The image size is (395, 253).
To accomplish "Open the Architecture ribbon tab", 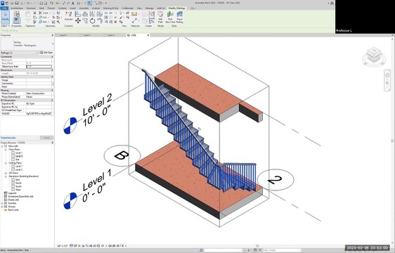I will (x=17, y=8).
